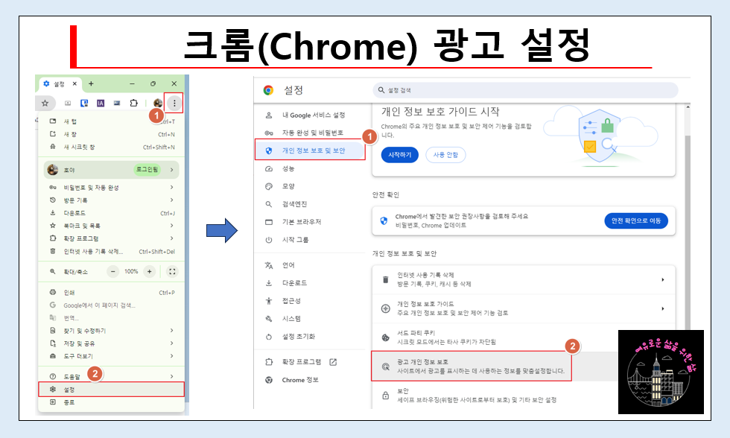Viewport: 730px width, 438px height.
Task: Click the reset icon beside 설정 초기화
Action: point(269,337)
